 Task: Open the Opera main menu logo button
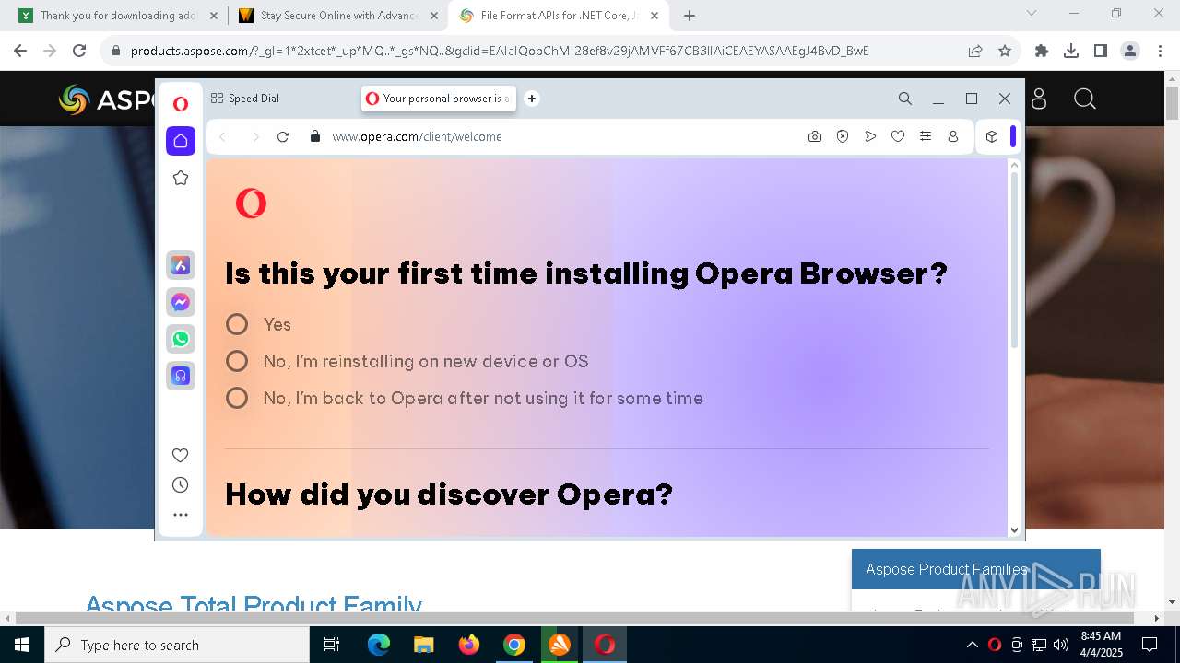[181, 104]
